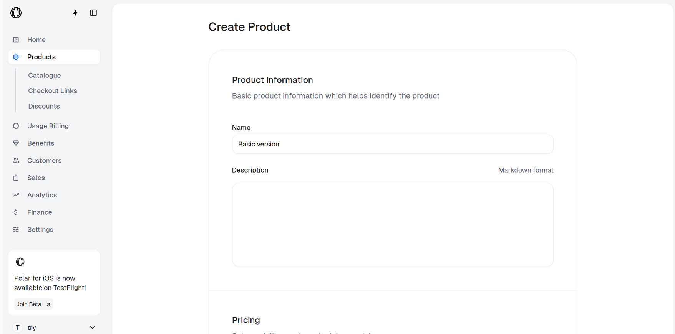Open the Products menu section
This screenshot has height=334, width=675.
tap(41, 57)
